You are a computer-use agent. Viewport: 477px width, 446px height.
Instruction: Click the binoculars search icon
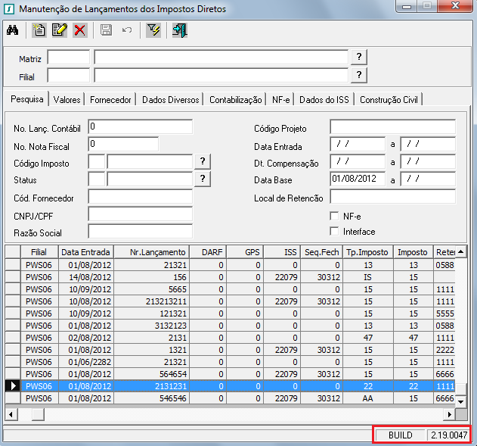tap(12, 30)
